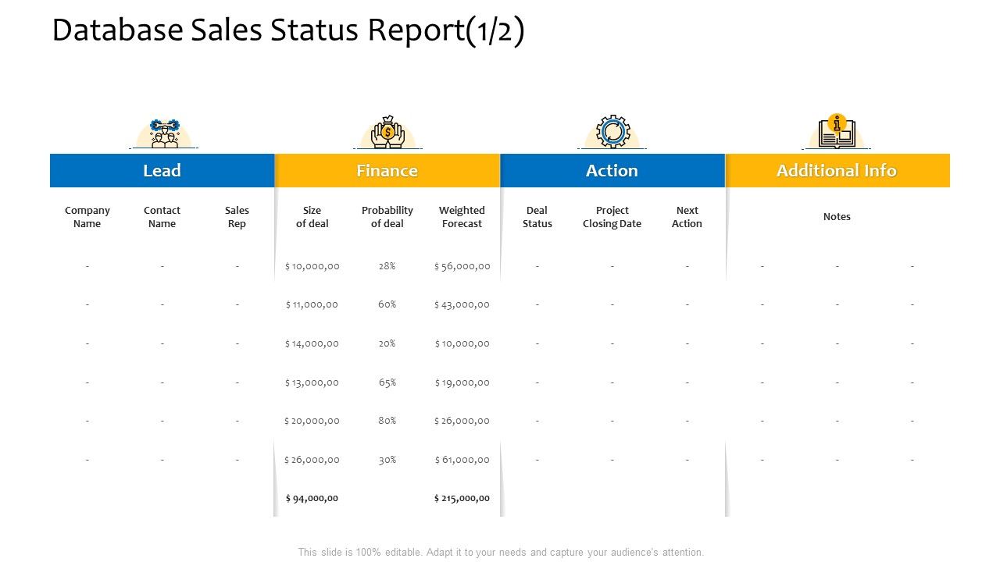
Task: Select total deal size $ 94,000,00
Action: pos(312,498)
